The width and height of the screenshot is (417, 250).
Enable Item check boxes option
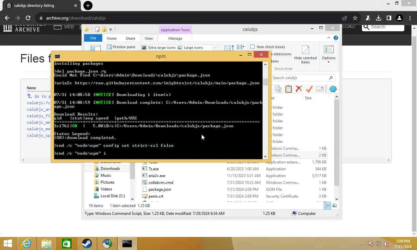pos(252,47)
